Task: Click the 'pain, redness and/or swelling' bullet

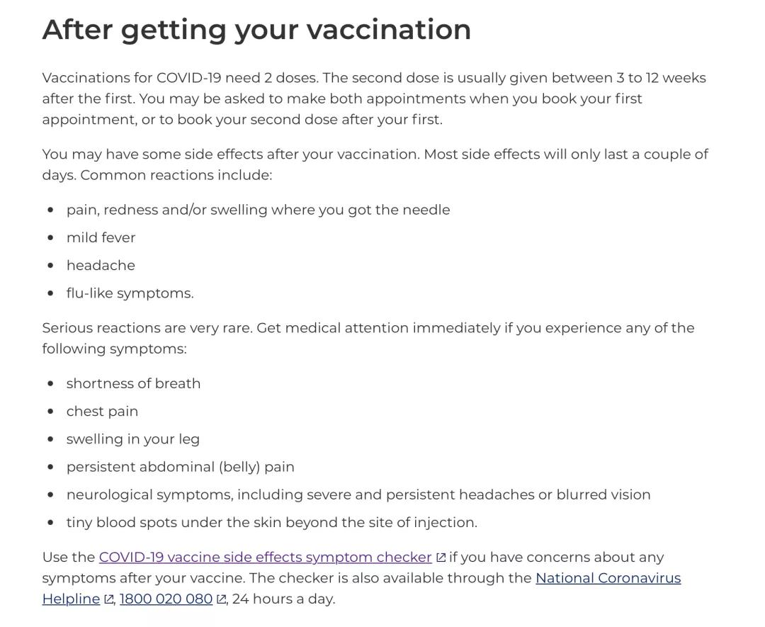Action: 258,210
